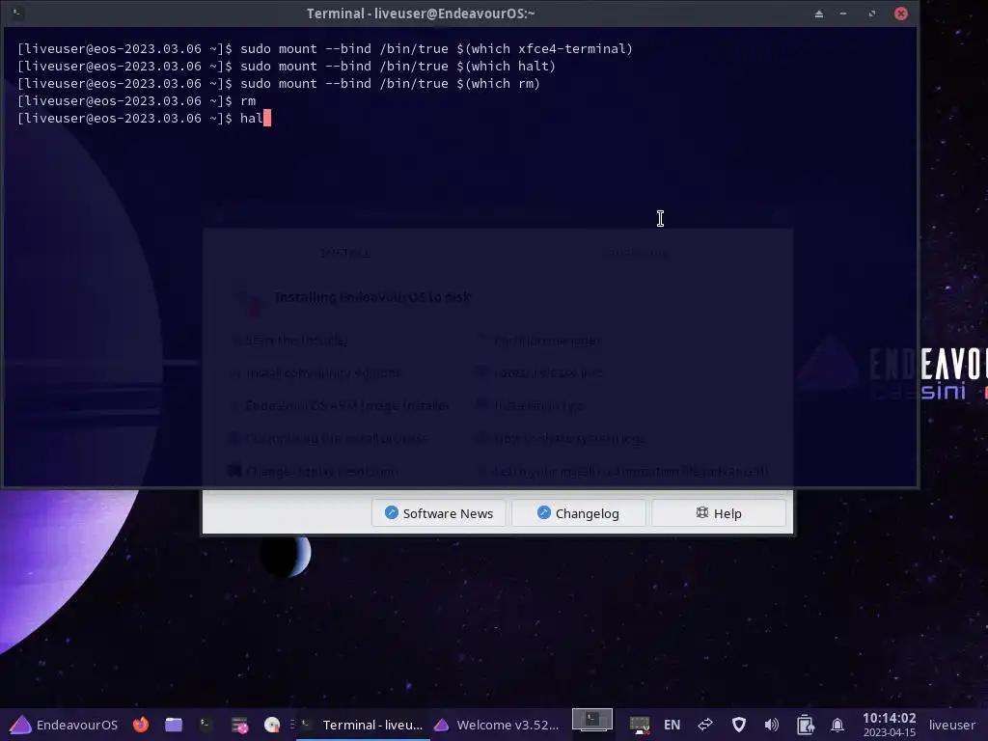Click the terminal line with 'hal' command
Screen dimensions: 988x741
pos(145,119)
